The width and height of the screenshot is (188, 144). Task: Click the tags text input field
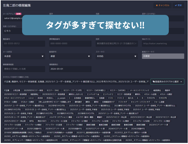click(x=76, y=82)
